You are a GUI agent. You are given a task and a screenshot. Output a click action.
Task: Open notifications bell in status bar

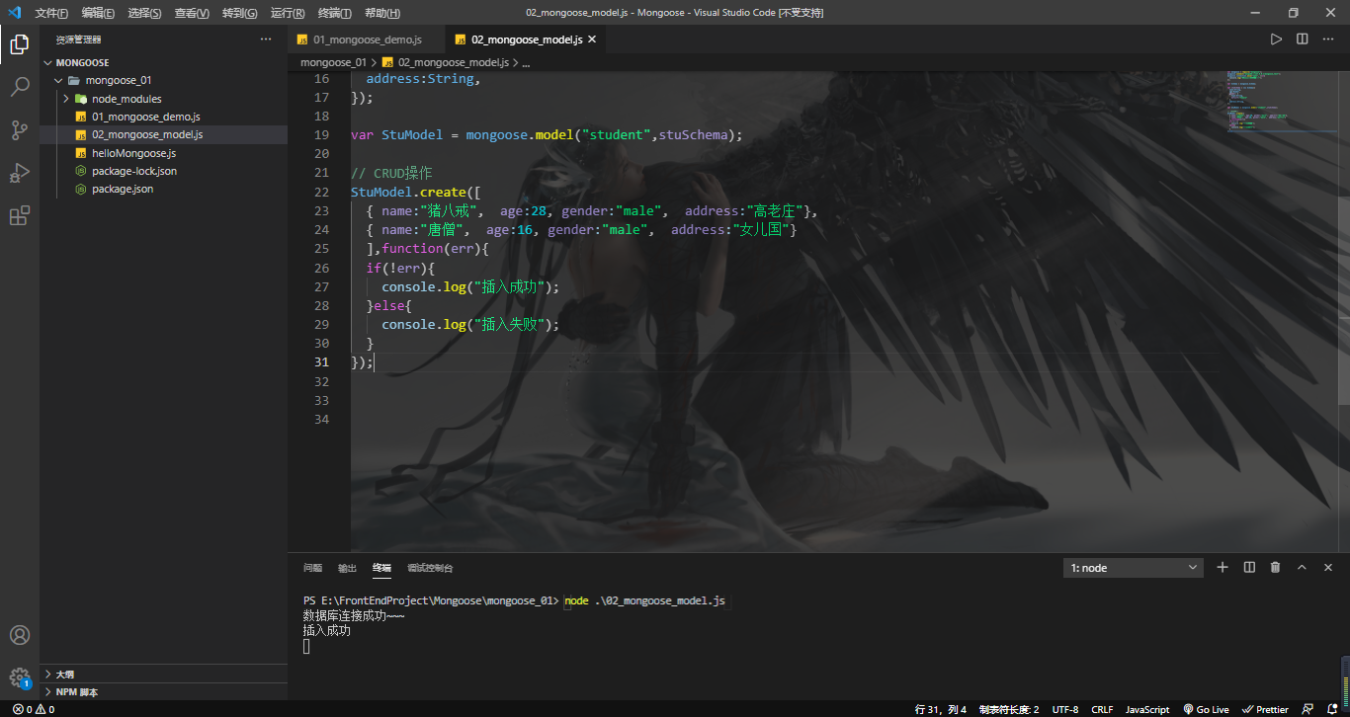(1332, 709)
